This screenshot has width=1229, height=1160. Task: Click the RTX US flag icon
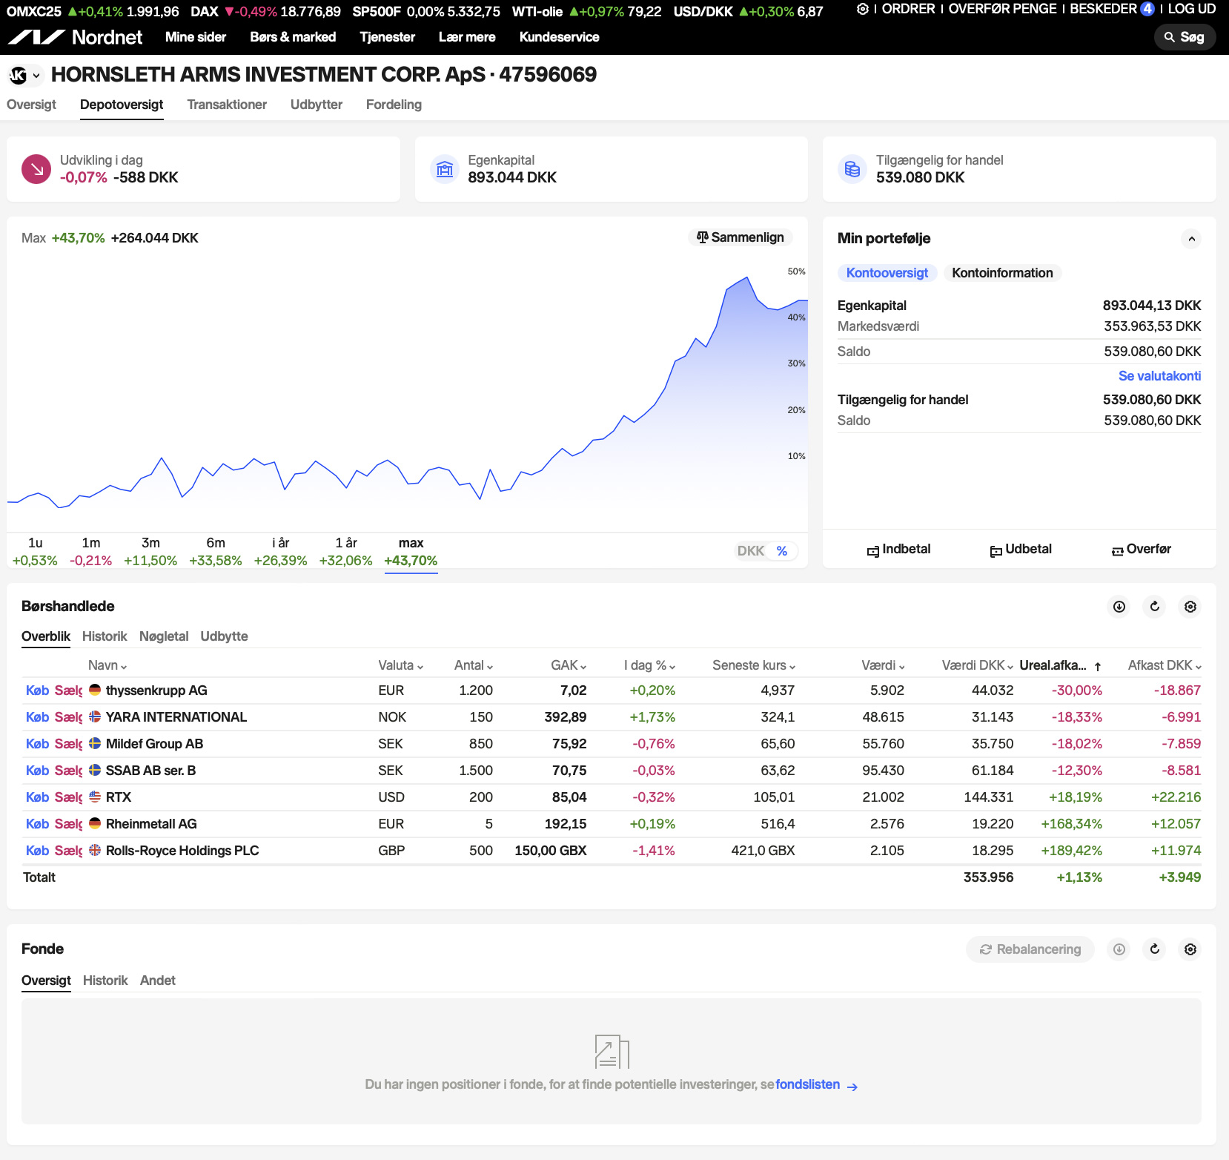(x=95, y=797)
